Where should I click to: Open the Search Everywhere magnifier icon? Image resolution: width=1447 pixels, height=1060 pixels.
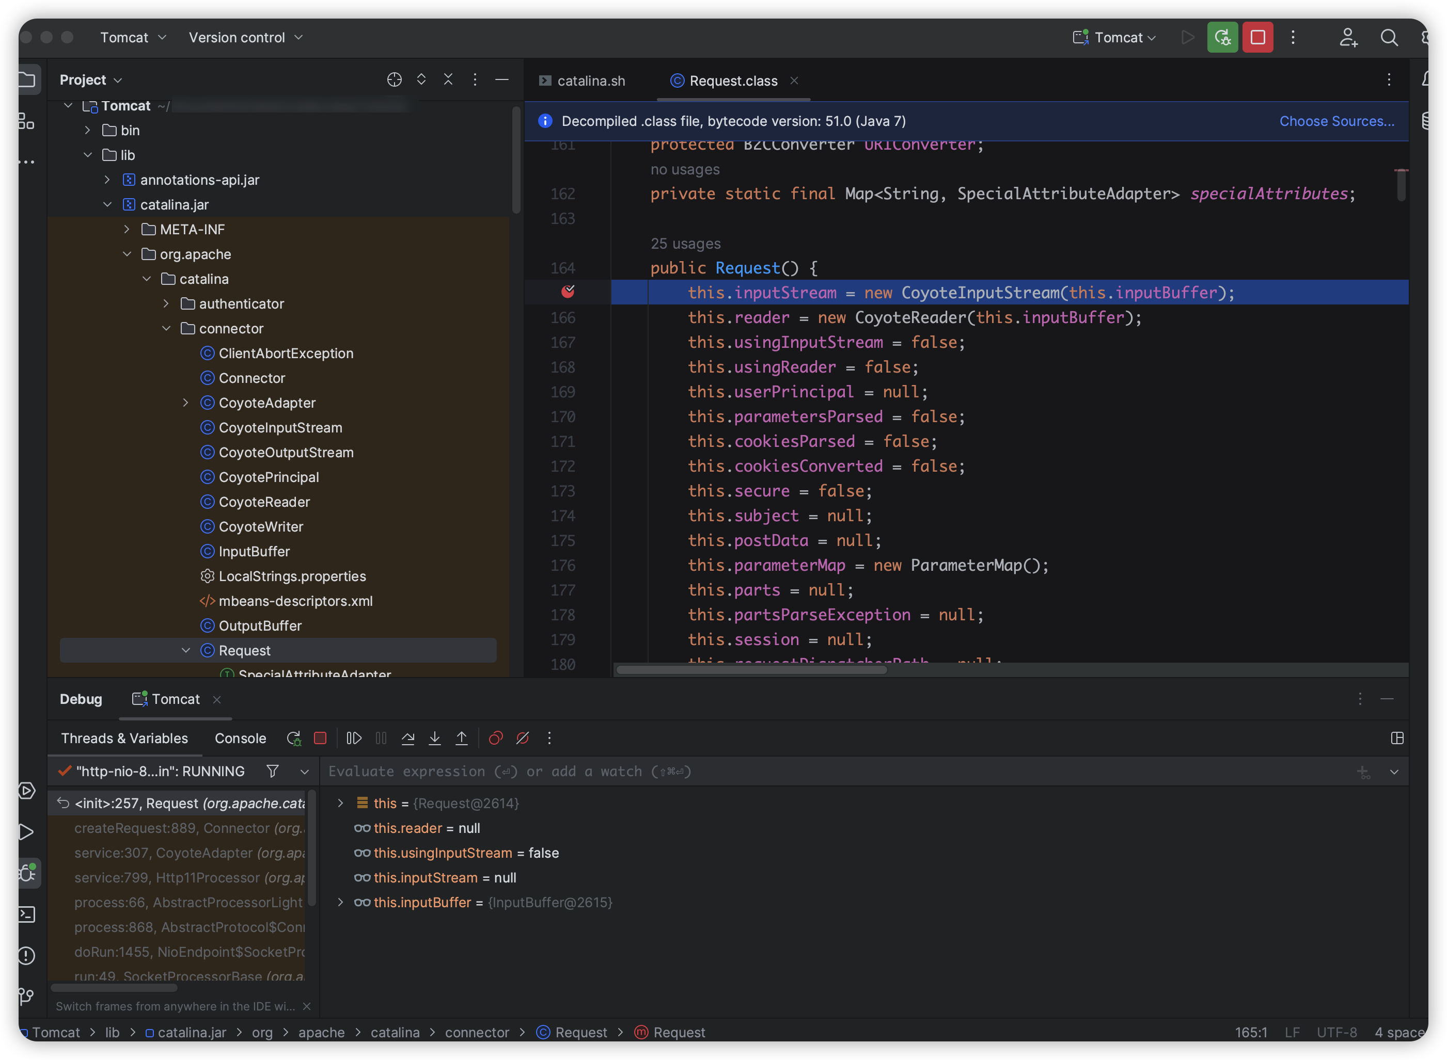[x=1389, y=37]
